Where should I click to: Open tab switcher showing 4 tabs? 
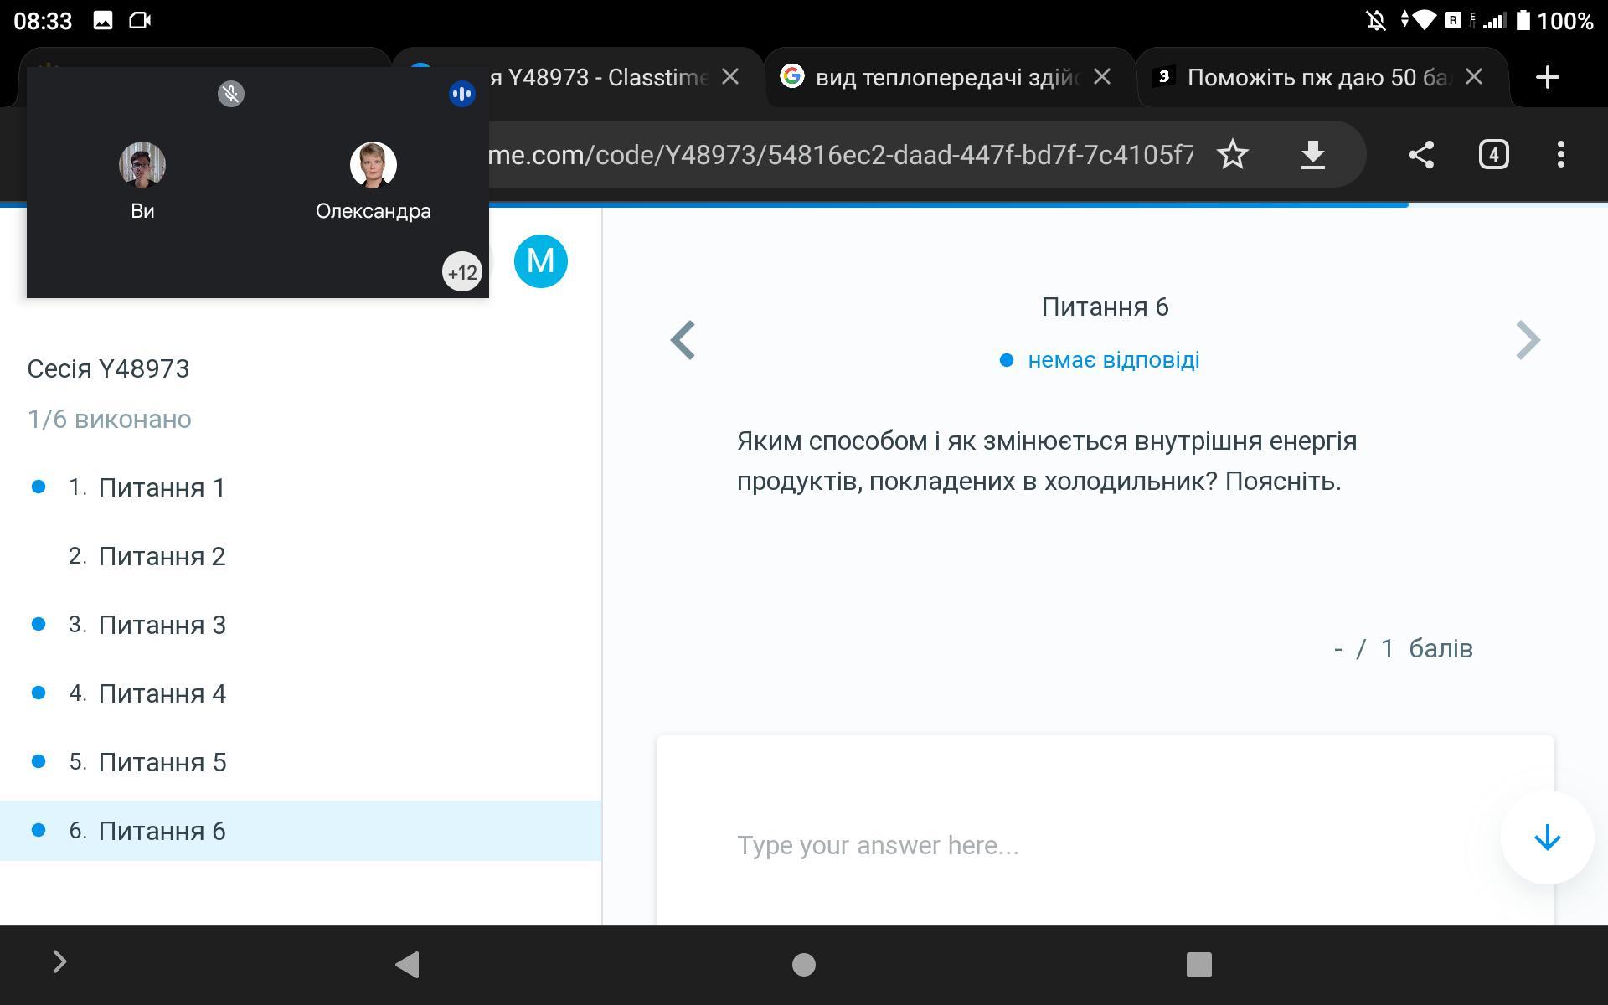pos(1493,154)
